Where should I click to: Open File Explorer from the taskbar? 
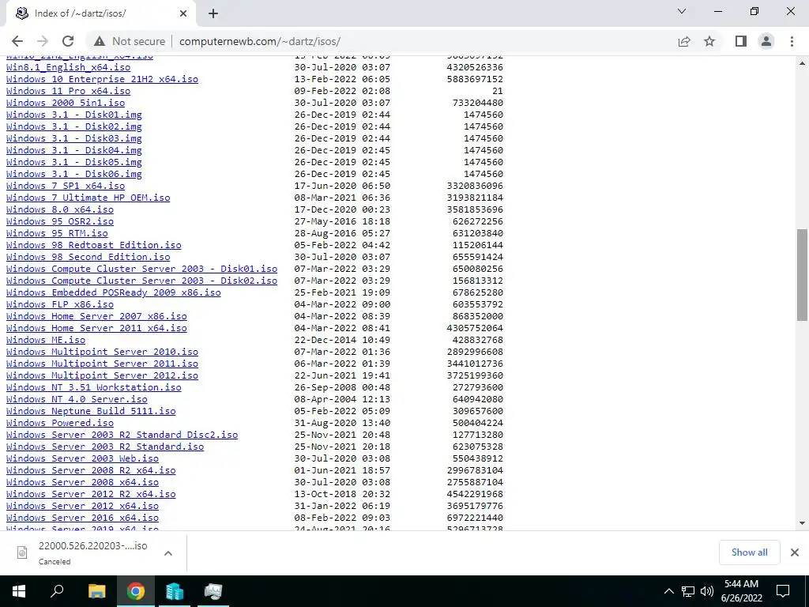[96, 591]
